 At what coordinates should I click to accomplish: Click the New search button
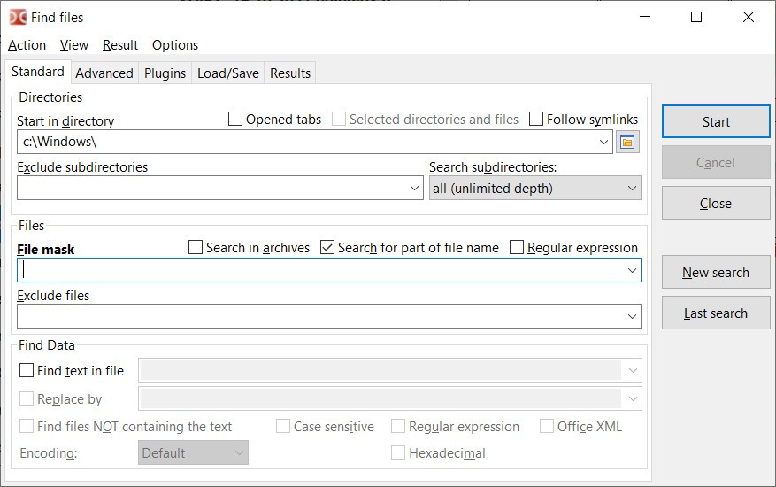pyautogui.click(x=716, y=272)
